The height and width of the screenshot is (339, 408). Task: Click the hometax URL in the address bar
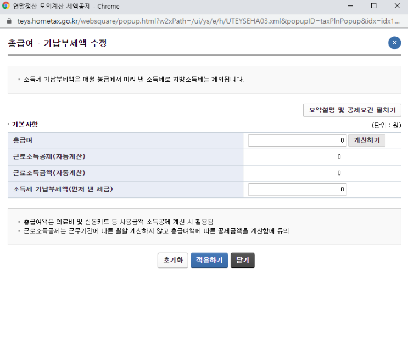pyautogui.click(x=208, y=21)
